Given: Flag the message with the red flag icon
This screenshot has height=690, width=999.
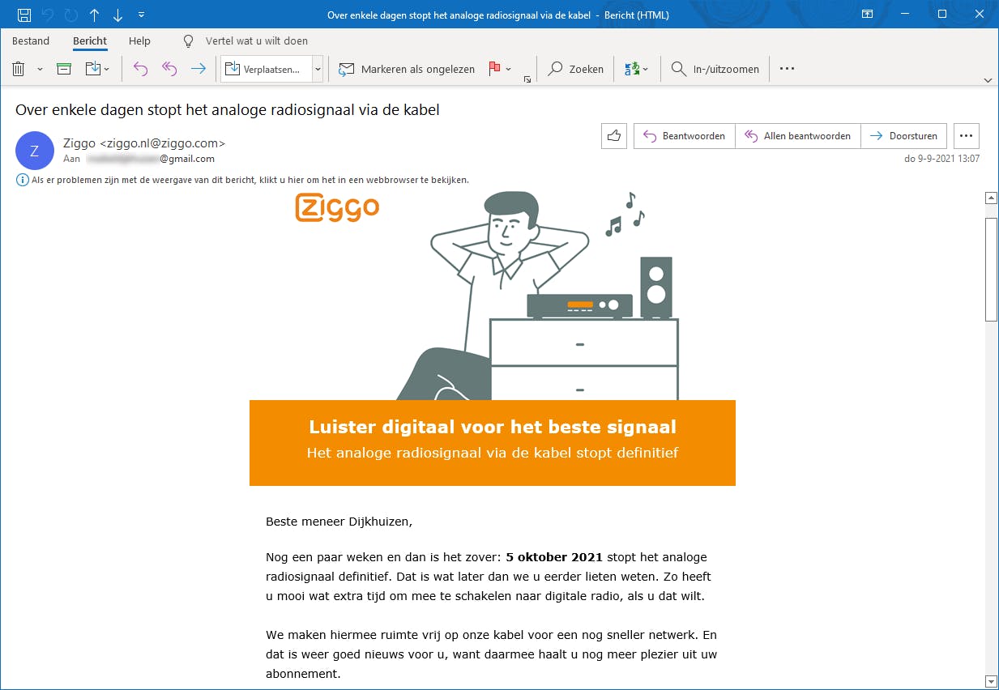Looking at the screenshot, I should click(x=494, y=69).
